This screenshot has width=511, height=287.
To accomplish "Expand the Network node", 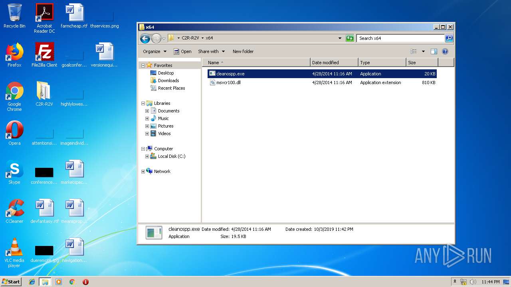I will [x=143, y=172].
